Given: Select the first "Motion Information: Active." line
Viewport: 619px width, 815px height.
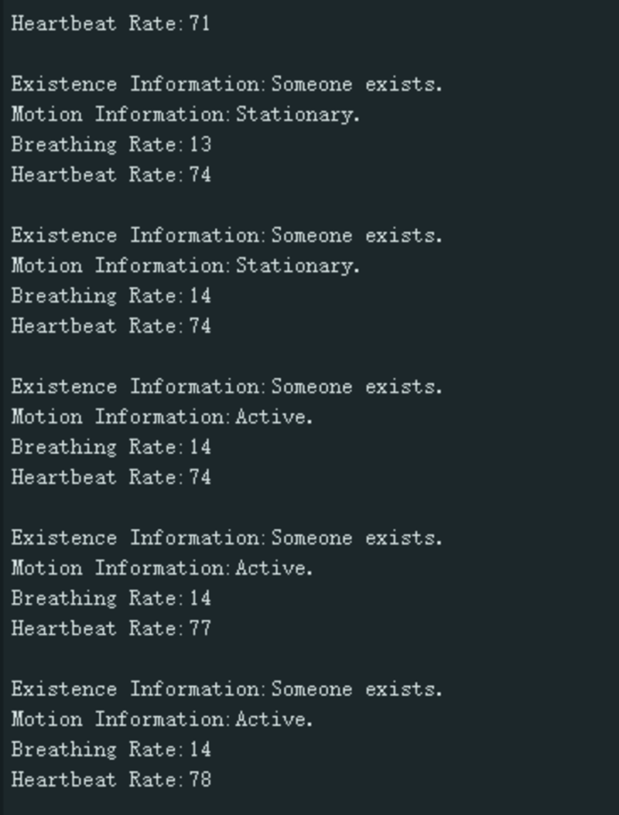Looking at the screenshot, I should [162, 417].
